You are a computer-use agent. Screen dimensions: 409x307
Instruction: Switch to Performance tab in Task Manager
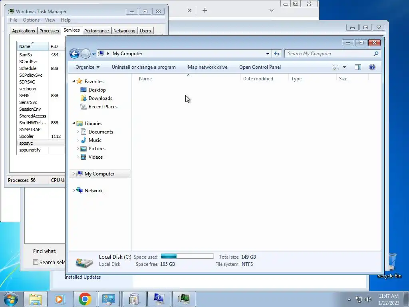click(x=97, y=31)
